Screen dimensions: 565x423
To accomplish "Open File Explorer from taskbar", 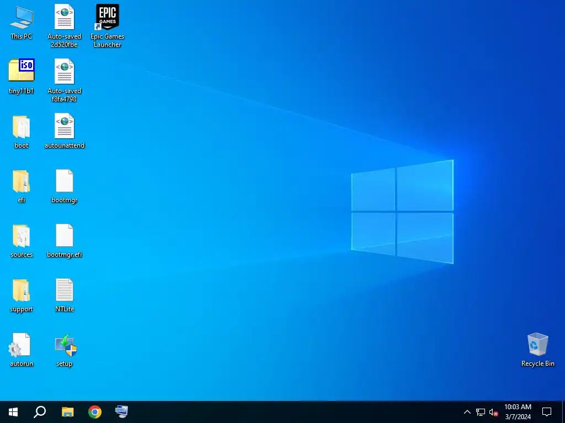I will pos(67,412).
